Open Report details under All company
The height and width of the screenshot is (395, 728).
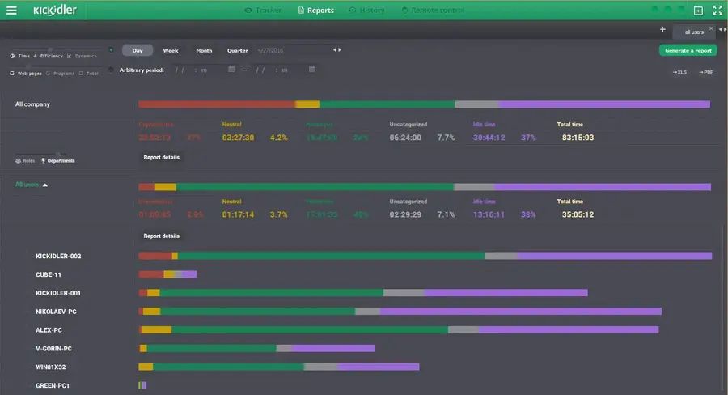tap(161, 157)
